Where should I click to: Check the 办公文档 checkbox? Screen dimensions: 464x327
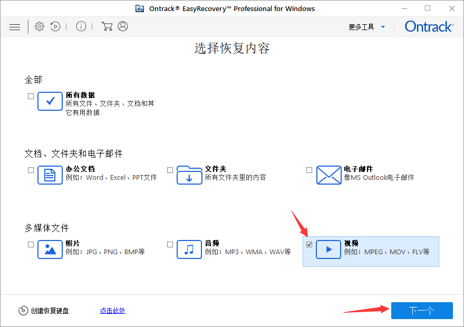[x=31, y=170]
